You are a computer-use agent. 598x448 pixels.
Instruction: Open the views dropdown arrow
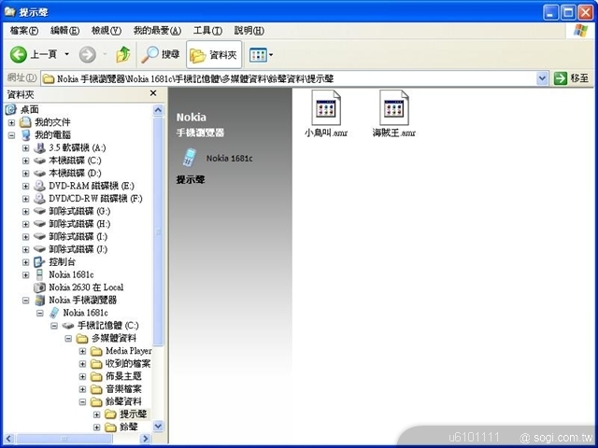coord(271,55)
